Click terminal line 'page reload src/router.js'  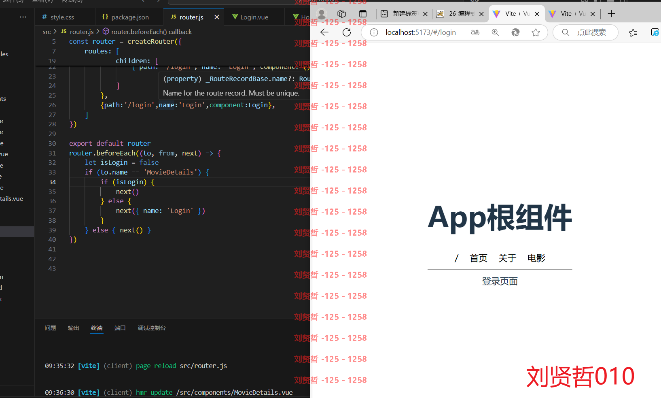[x=136, y=366]
